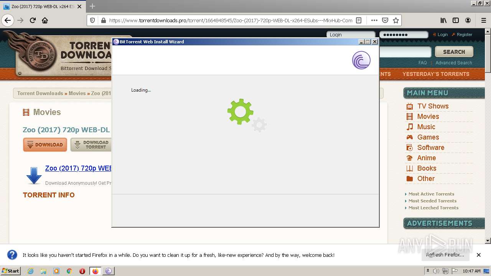Open Books category in main menu

(x=427, y=168)
